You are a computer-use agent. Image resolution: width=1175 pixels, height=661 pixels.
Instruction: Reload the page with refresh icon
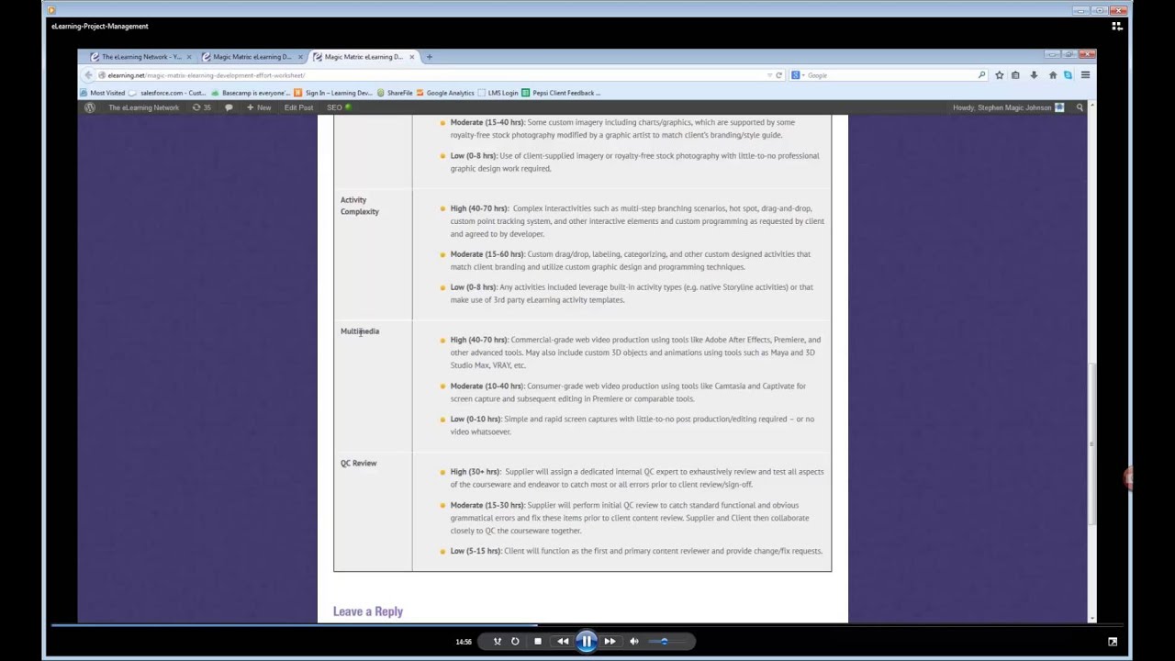click(778, 75)
